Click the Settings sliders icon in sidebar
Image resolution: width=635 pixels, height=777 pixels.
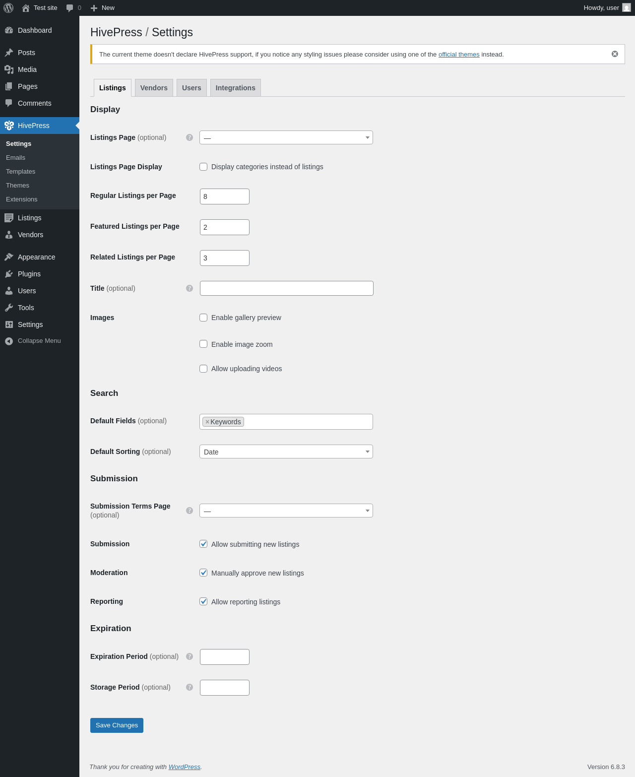9,324
